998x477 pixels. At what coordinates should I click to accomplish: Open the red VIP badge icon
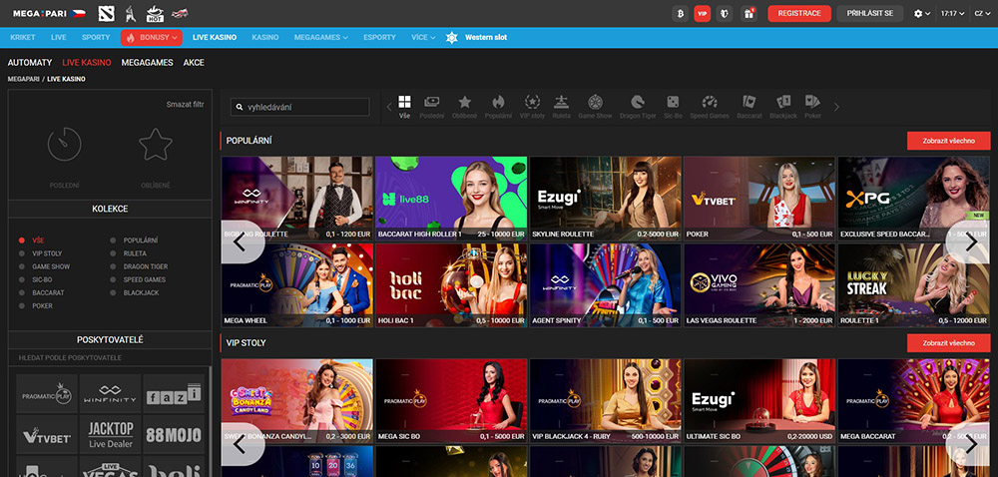702,13
